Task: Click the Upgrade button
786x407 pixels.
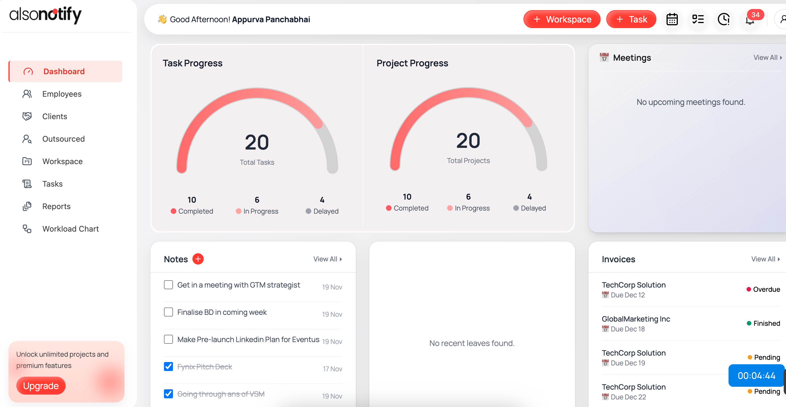Action: [x=41, y=385]
